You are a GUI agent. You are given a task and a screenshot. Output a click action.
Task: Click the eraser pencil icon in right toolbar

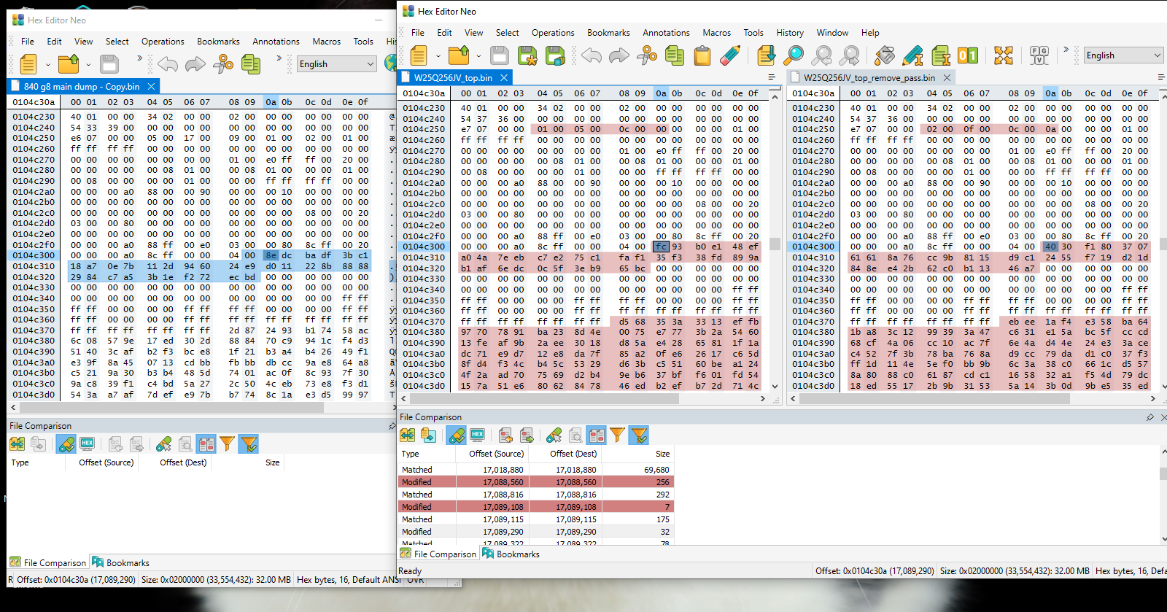pos(730,55)
